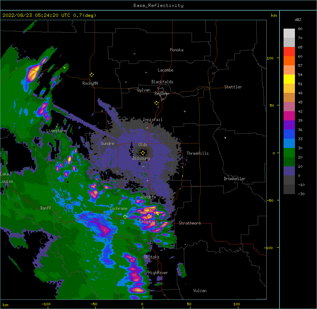This screenshot has width=317, height=309.
Task: Click the Innisfail town label
Action: (x=153, y=120)
